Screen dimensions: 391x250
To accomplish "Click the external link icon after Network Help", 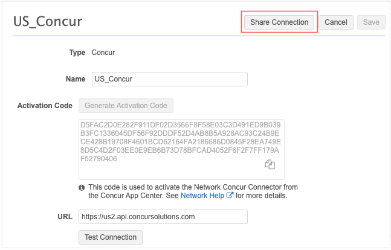I will click(x=230, y=196).
